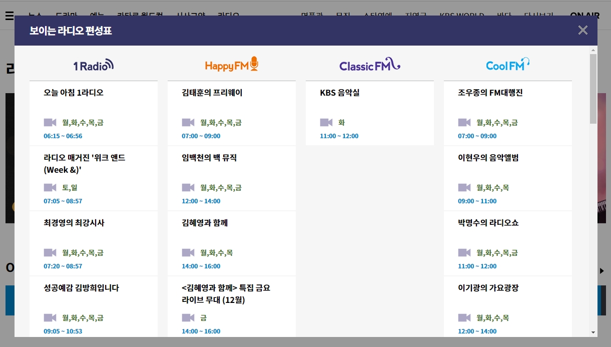The height and width of the screenshot is (347, 611).
Task: Click camera icon for 이기광의 가요광장
Action: tap(464, 318)
